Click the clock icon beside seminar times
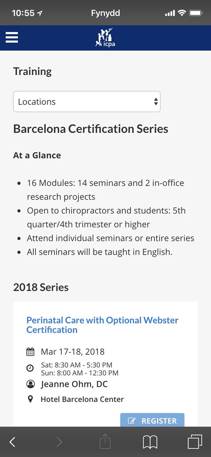This screenshot has height=457, width=211. pyautogui.click(x=30, y=368)
